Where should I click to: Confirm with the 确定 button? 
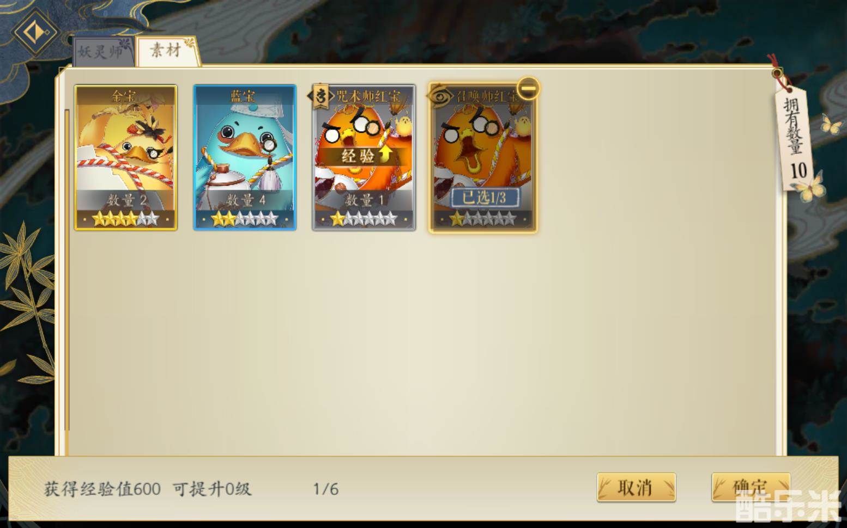click(x=751, y=487)
